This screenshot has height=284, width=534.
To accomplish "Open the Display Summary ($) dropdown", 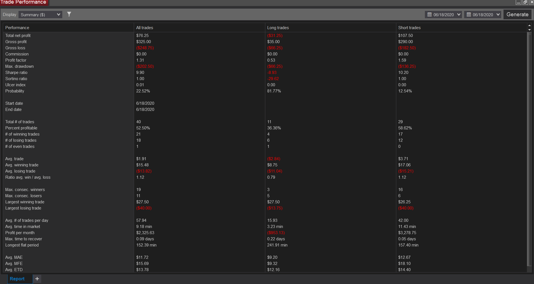I will [40, 15].
